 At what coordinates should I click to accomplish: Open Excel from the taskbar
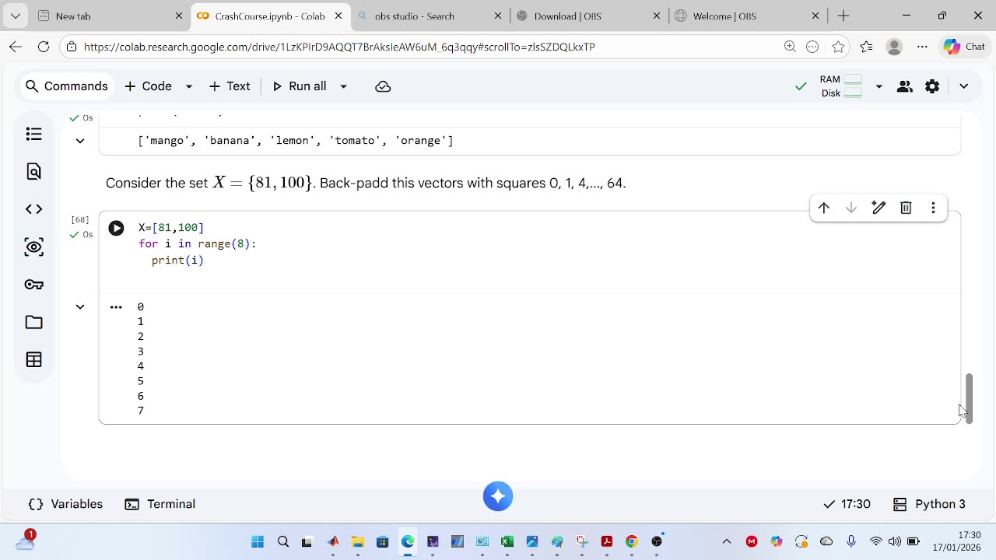point(507,541)
